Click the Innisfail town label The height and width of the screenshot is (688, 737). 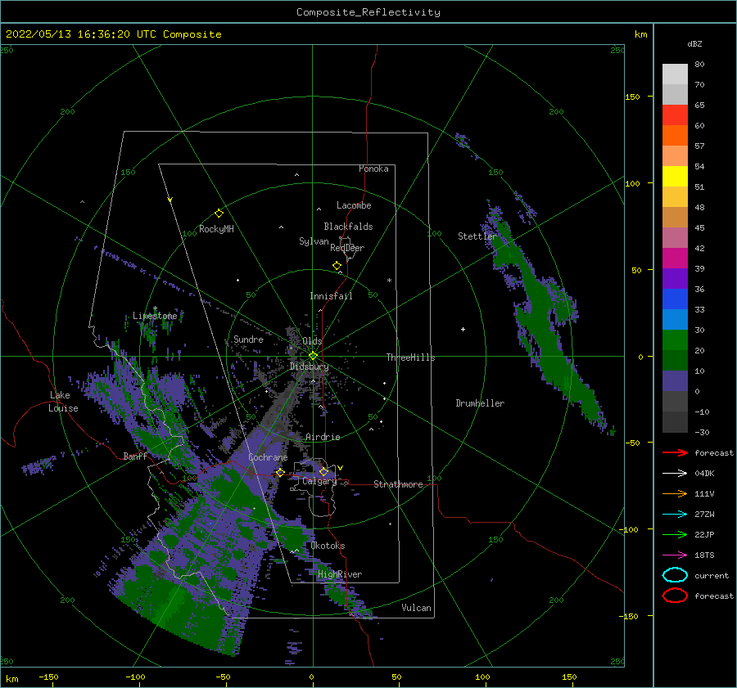point(331,296)
